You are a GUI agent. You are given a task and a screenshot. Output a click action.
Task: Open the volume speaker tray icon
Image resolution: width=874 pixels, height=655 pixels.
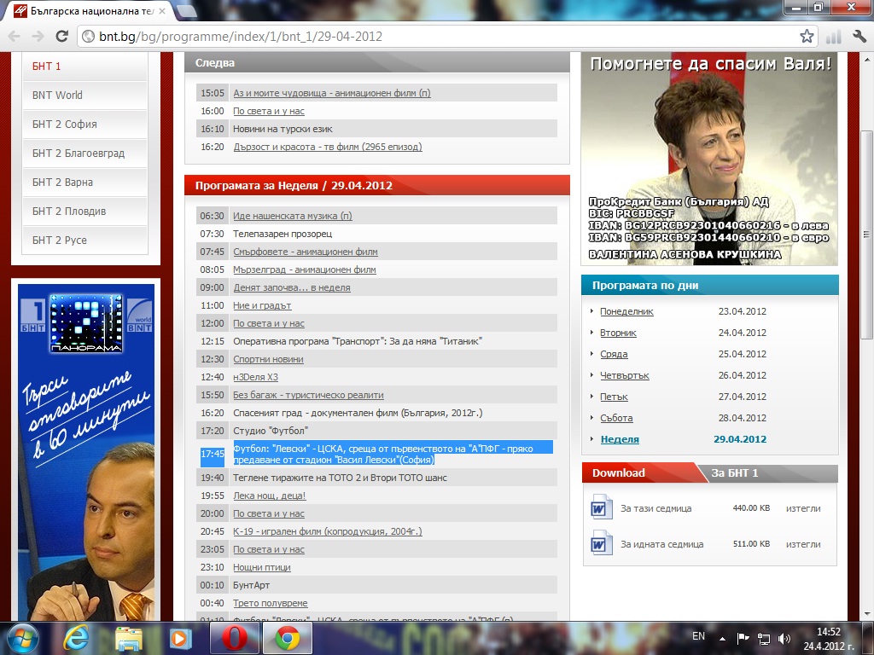tap(784, 639)
